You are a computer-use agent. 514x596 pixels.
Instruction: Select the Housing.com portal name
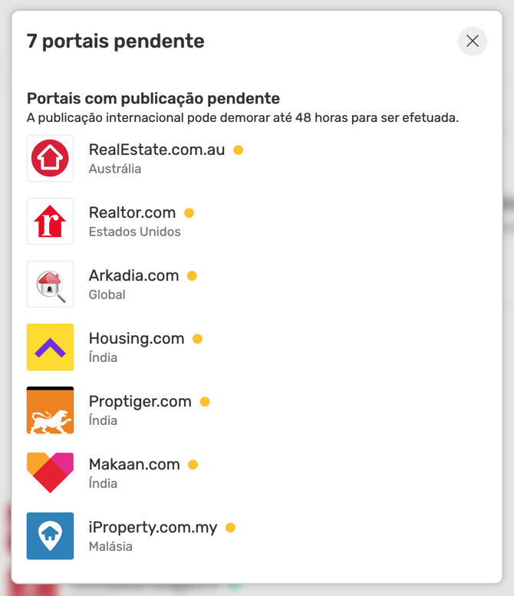click(x=137, y=339)
